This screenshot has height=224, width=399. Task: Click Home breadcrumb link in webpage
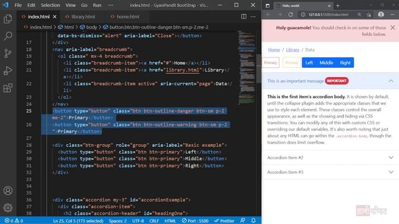coord(274,50)
